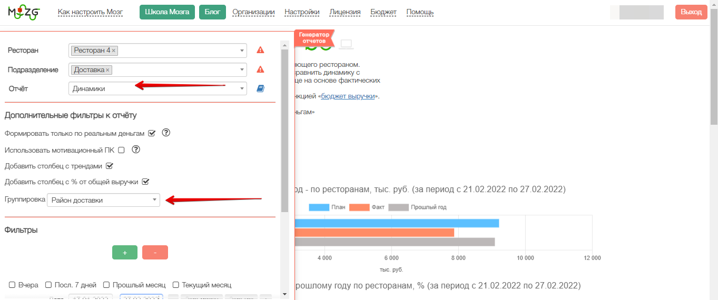Viewport: 718px width, 300px height.
Task: Toggle Формировать только по реальным деньгам checkbox
Action: (x=152, y=133)
